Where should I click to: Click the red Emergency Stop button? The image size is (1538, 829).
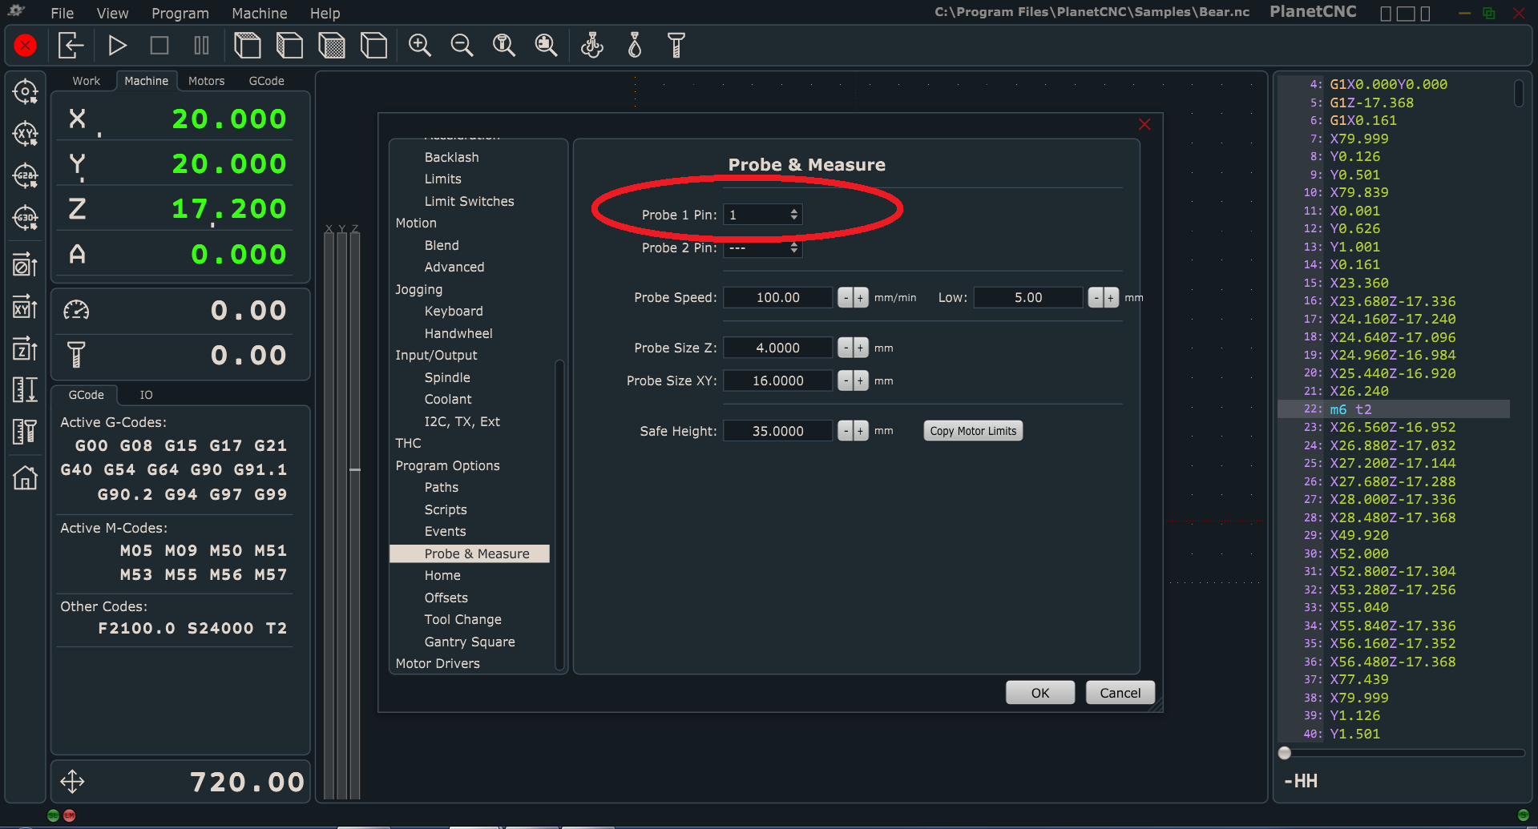[26, 46]
